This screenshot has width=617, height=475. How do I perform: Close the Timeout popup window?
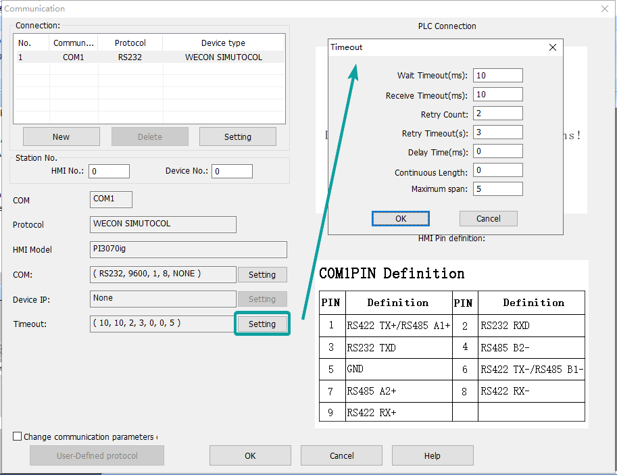(x=552, y=47)
